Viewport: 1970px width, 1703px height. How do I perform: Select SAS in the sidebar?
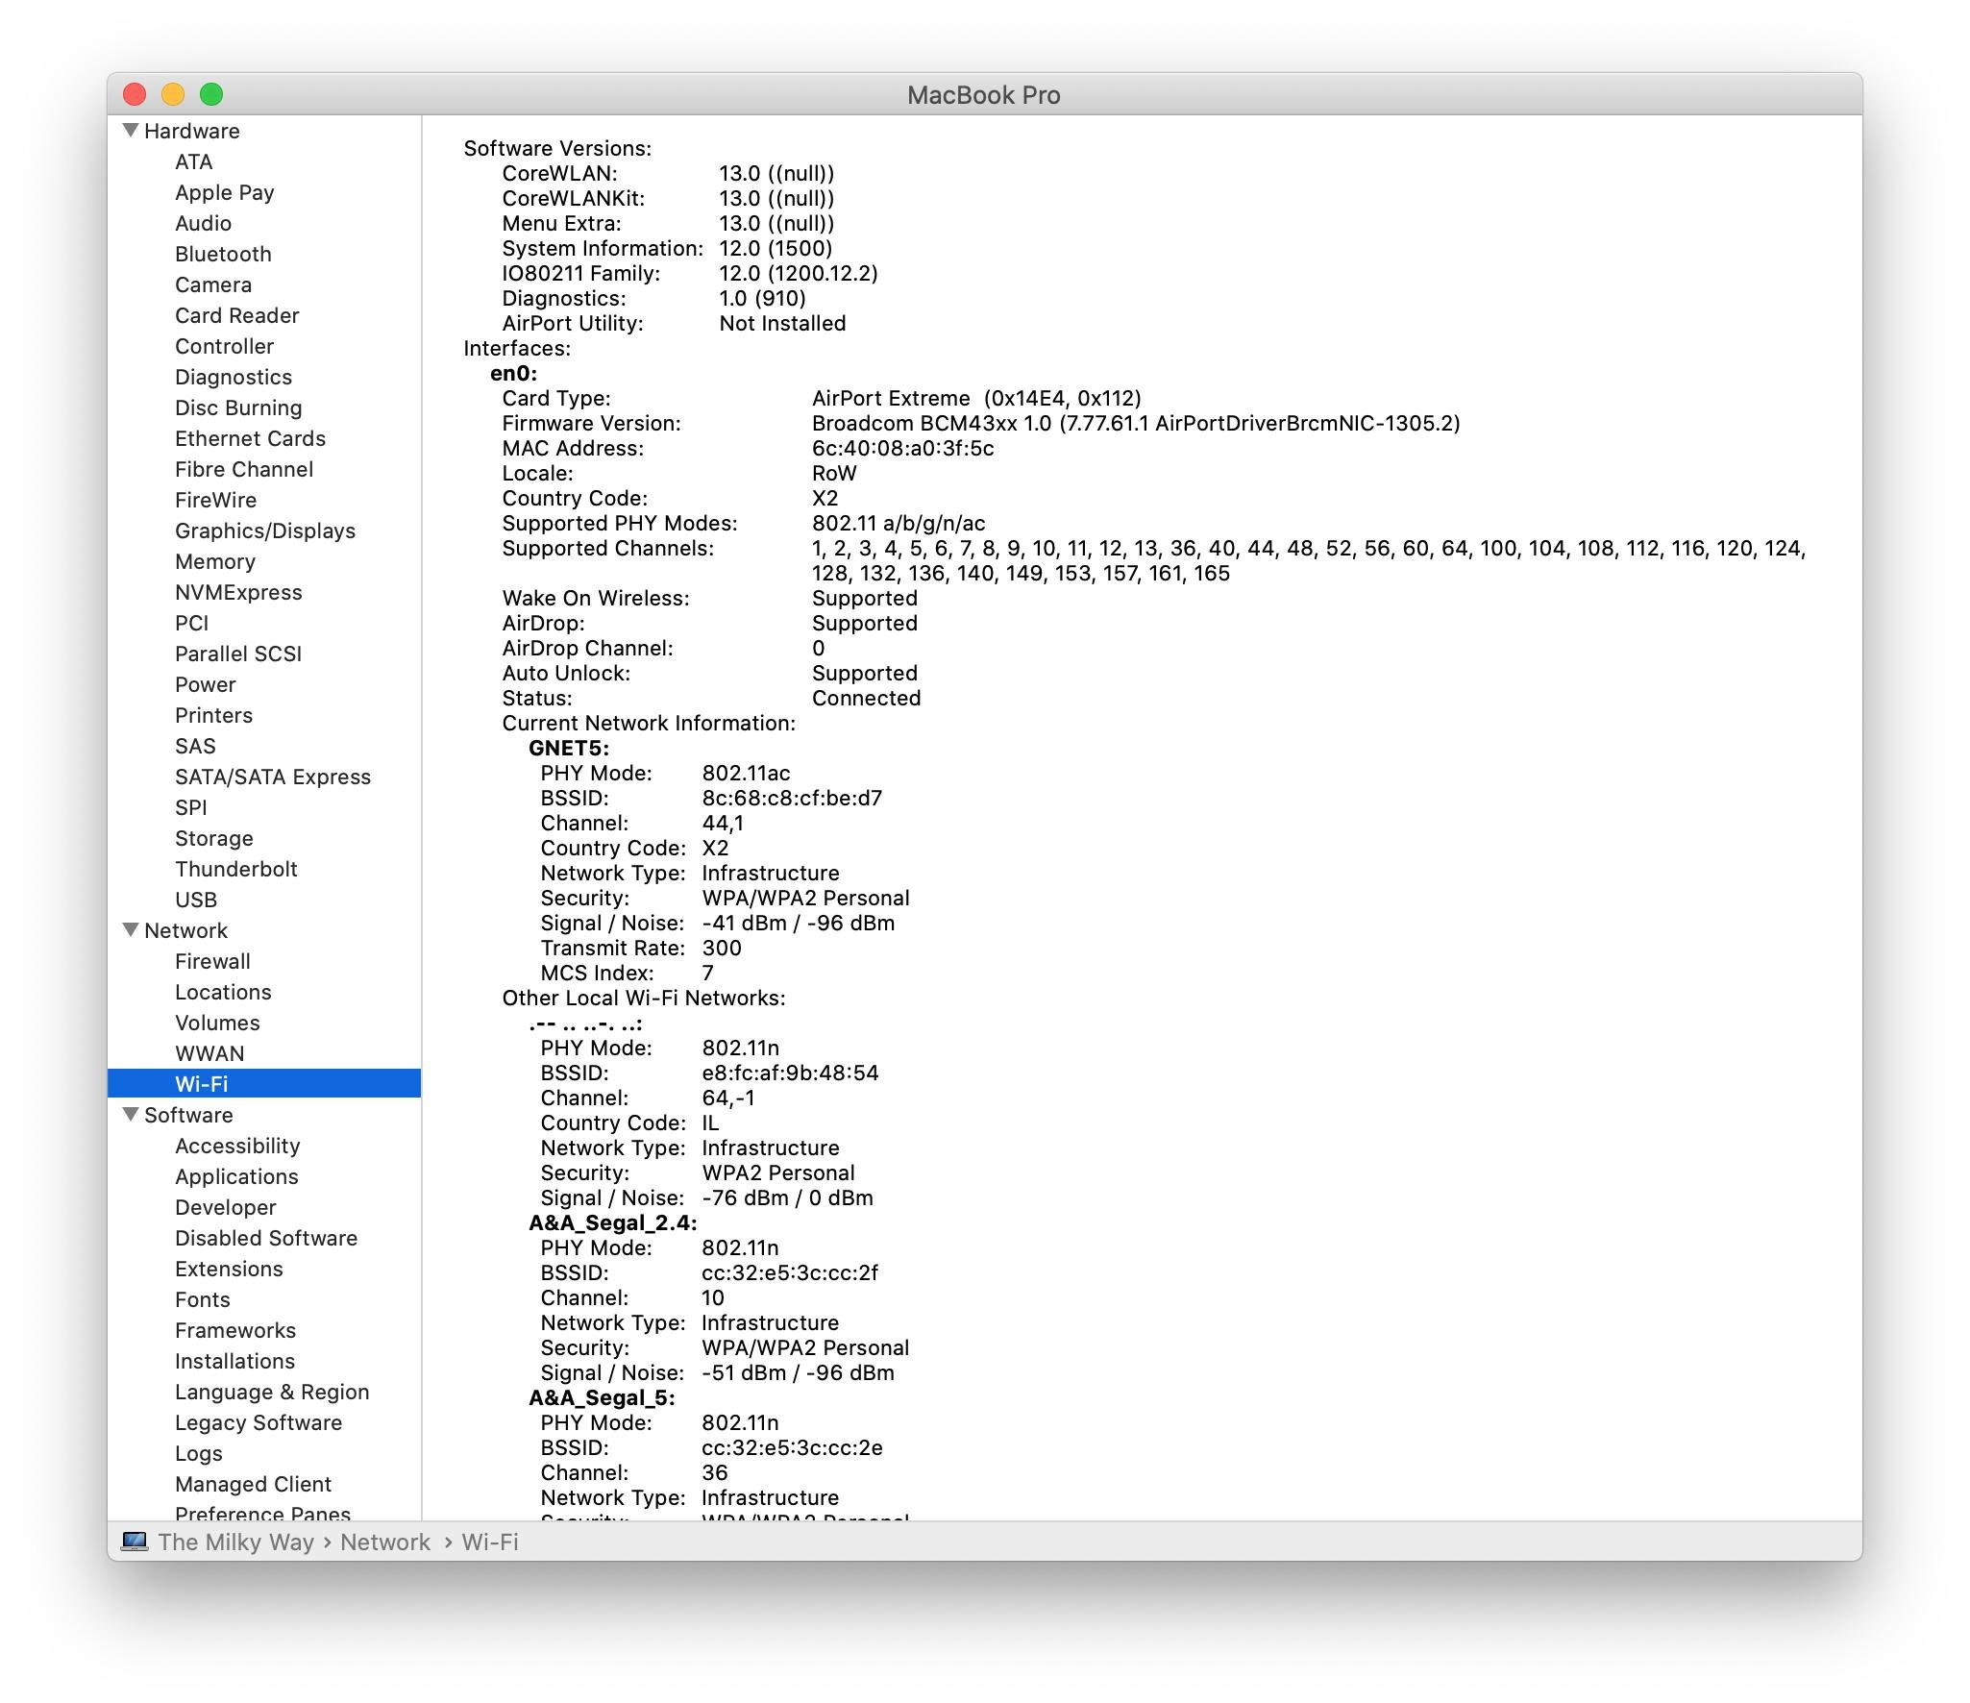coord(195,746)
